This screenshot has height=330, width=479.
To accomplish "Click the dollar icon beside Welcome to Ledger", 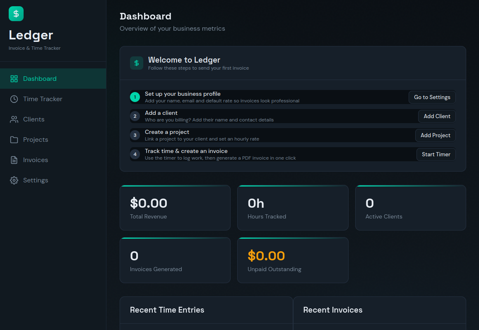I will (x=137, y=63).
